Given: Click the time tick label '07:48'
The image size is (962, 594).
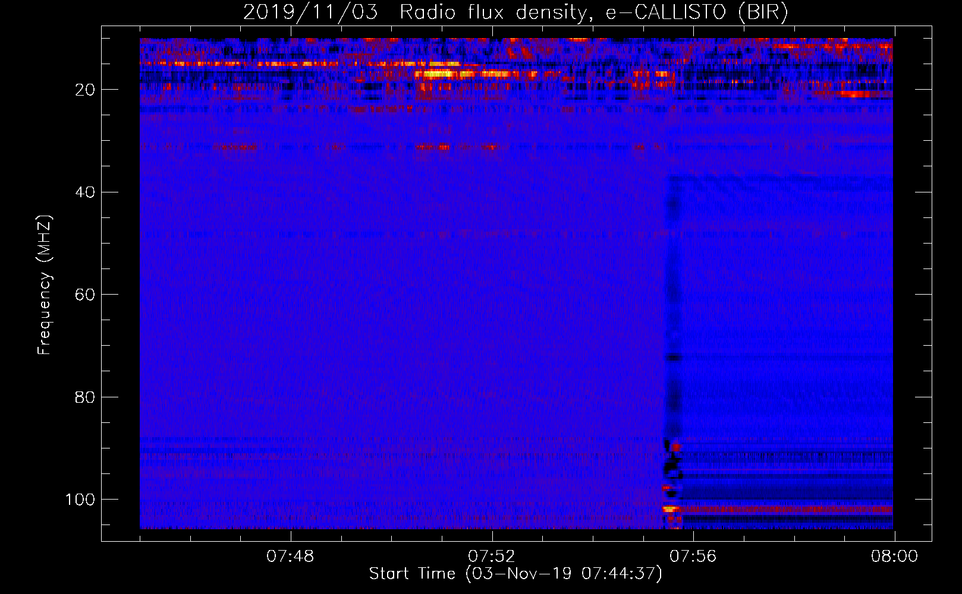Looking at the screenshot, I should pos(290,557).
